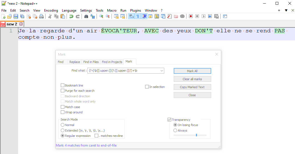This screenshot has width=295, height=154.
Task: Click the Cut scissors icon
Action: point(50,17)
